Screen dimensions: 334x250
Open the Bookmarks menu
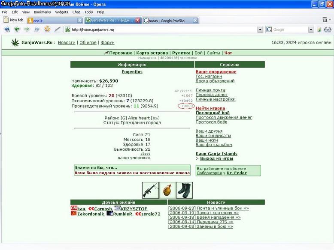tap(42, 12)
